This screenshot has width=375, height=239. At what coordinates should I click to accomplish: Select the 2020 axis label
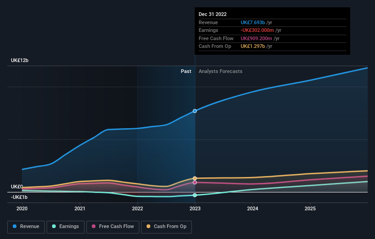tap(22, 209)
